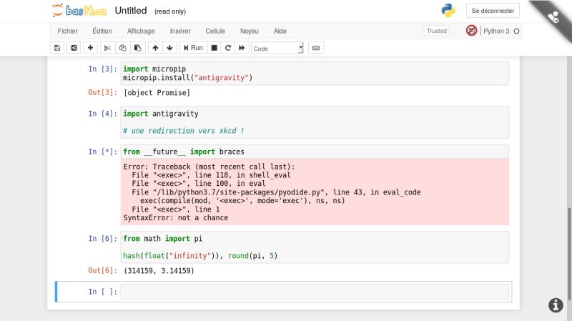Click the info icon at bottom right
The height and width of the screenshot is (321, 572).
(556, 305)
